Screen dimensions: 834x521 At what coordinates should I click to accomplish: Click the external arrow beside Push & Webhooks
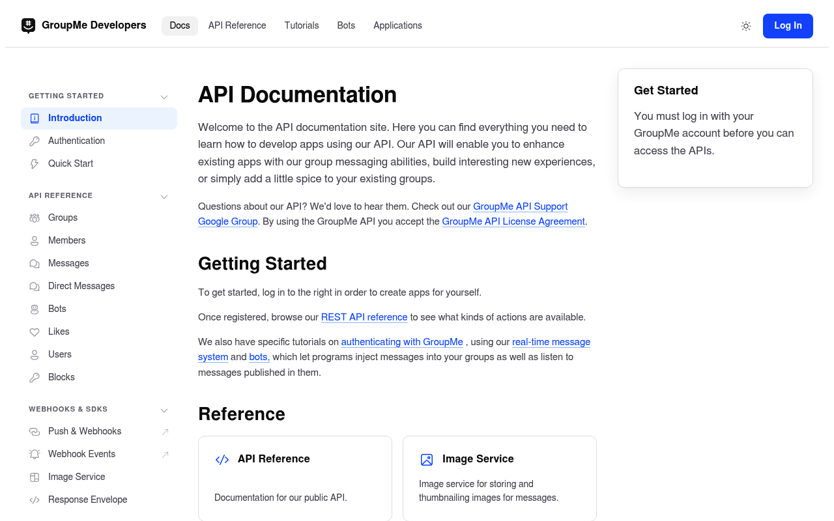165,432
